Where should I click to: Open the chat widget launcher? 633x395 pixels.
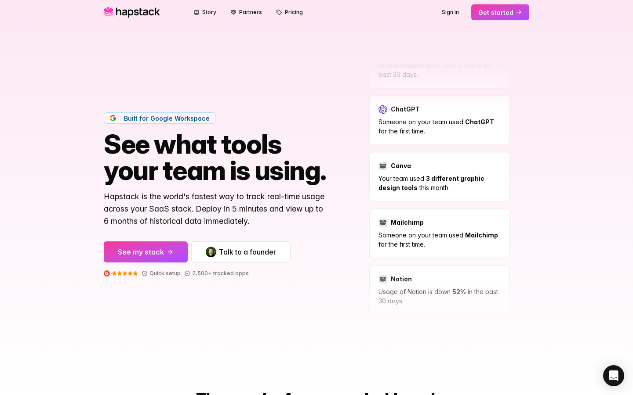(x=614, y=376)
